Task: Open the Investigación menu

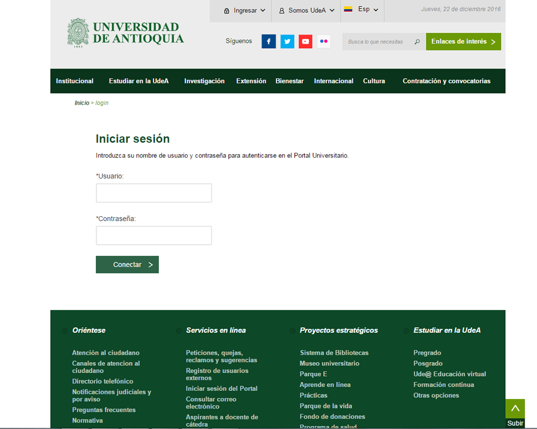Action: point(204,81)
